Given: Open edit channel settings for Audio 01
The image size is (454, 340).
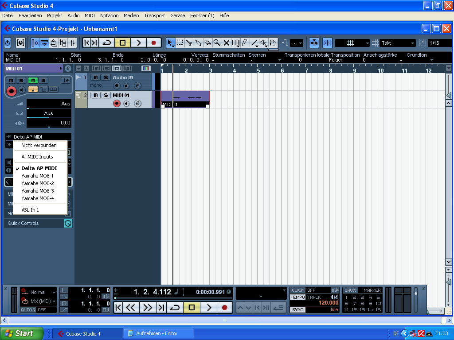Looking at the screenshot, I should [x=138, y=85].
